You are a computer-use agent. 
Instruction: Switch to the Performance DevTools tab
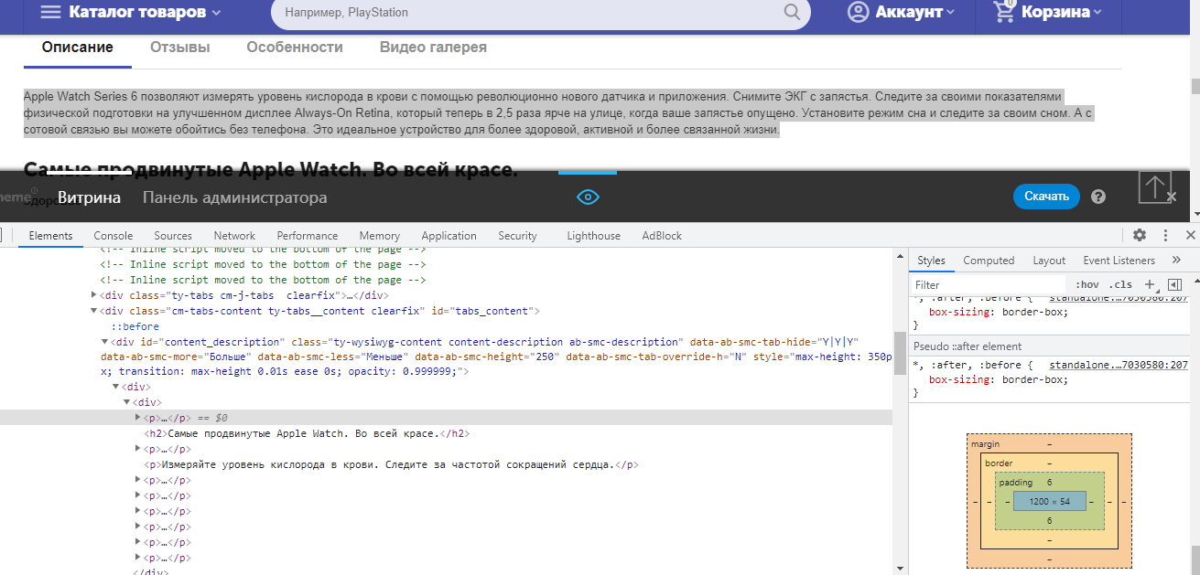(308, 236)
